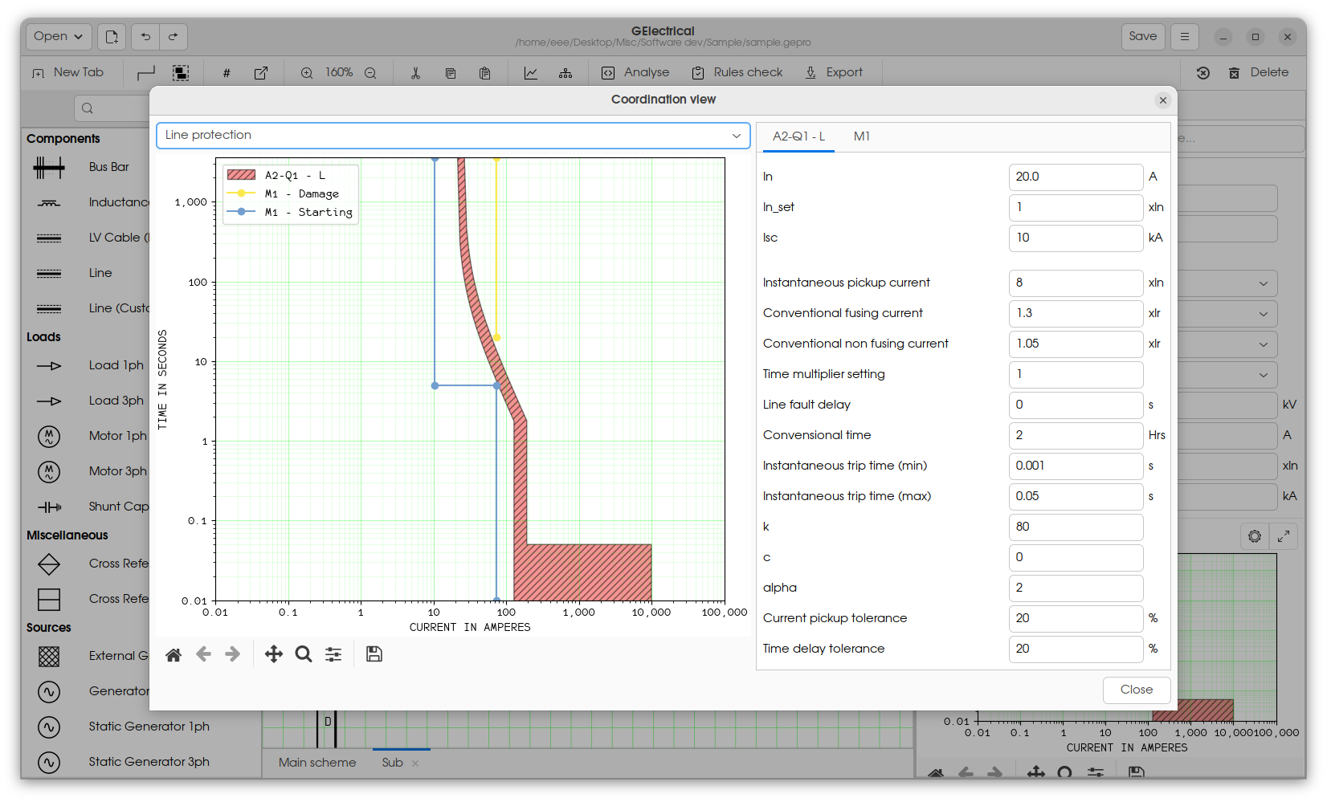Go forward to the next plot view

click(233, 654)
